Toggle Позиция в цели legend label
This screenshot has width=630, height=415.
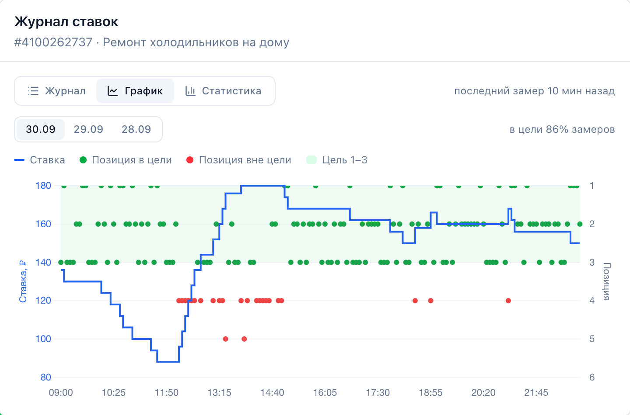pos(132,160)
